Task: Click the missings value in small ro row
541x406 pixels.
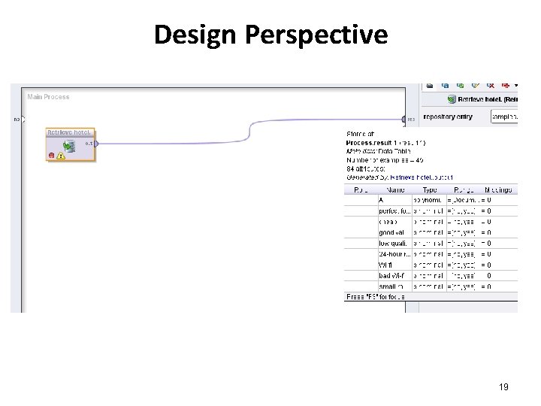Action: pos(486,286)
